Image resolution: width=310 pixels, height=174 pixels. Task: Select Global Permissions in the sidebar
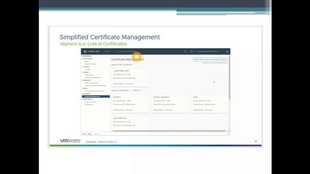[91, 64]
